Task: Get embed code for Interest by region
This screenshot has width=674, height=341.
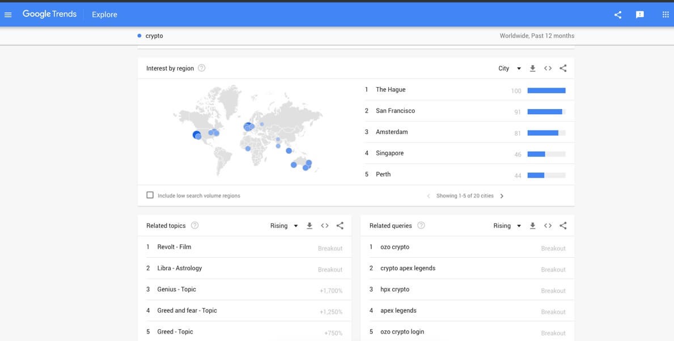Action: tap(548, 68)
